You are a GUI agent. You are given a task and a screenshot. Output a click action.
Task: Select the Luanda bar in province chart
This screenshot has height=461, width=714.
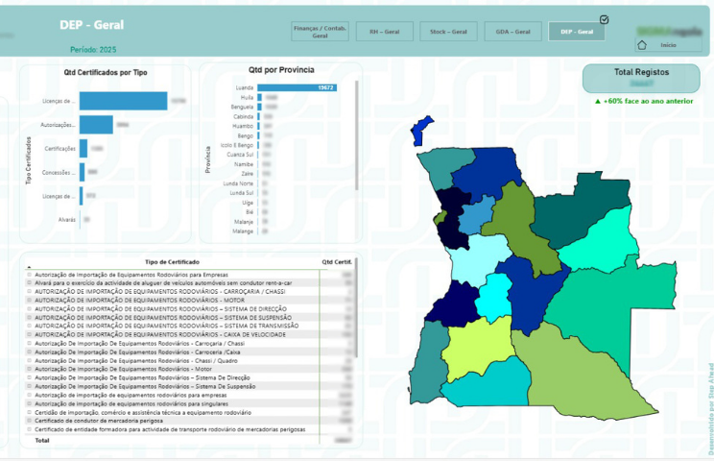tap(296, 87)
